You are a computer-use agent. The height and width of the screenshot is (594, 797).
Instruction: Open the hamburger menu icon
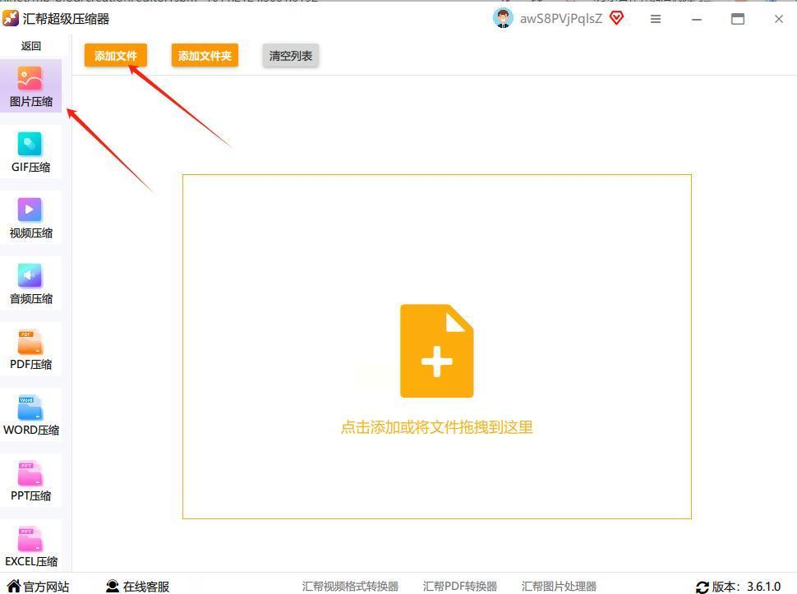click(x=656, y=19)
